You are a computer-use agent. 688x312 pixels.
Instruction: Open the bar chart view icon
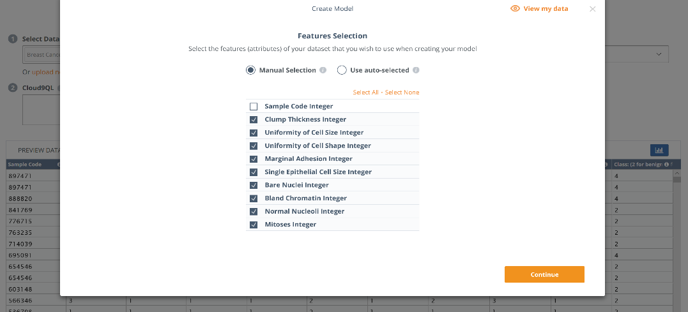tap(659, 150)
